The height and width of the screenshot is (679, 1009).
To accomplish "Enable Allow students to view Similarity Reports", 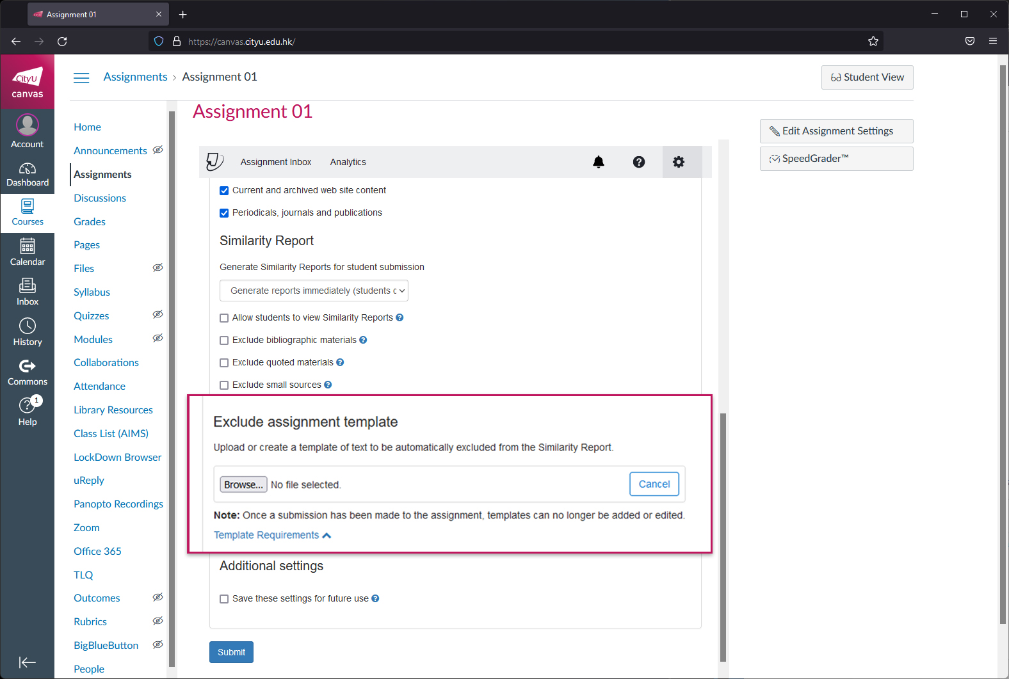I will pos(224,318).
